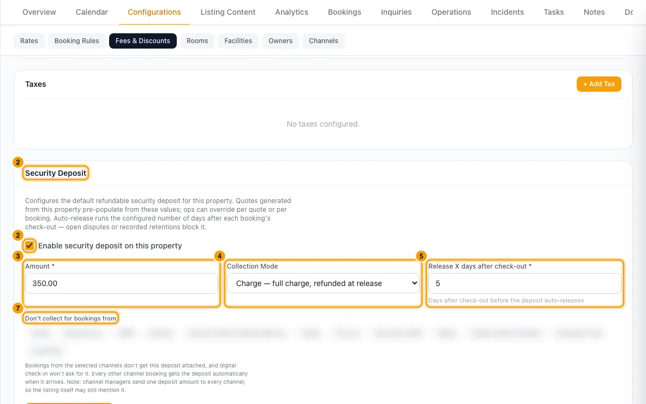Open the Channels sub-tab
This screenshot has height=404, width=646.
click(324, 41)
